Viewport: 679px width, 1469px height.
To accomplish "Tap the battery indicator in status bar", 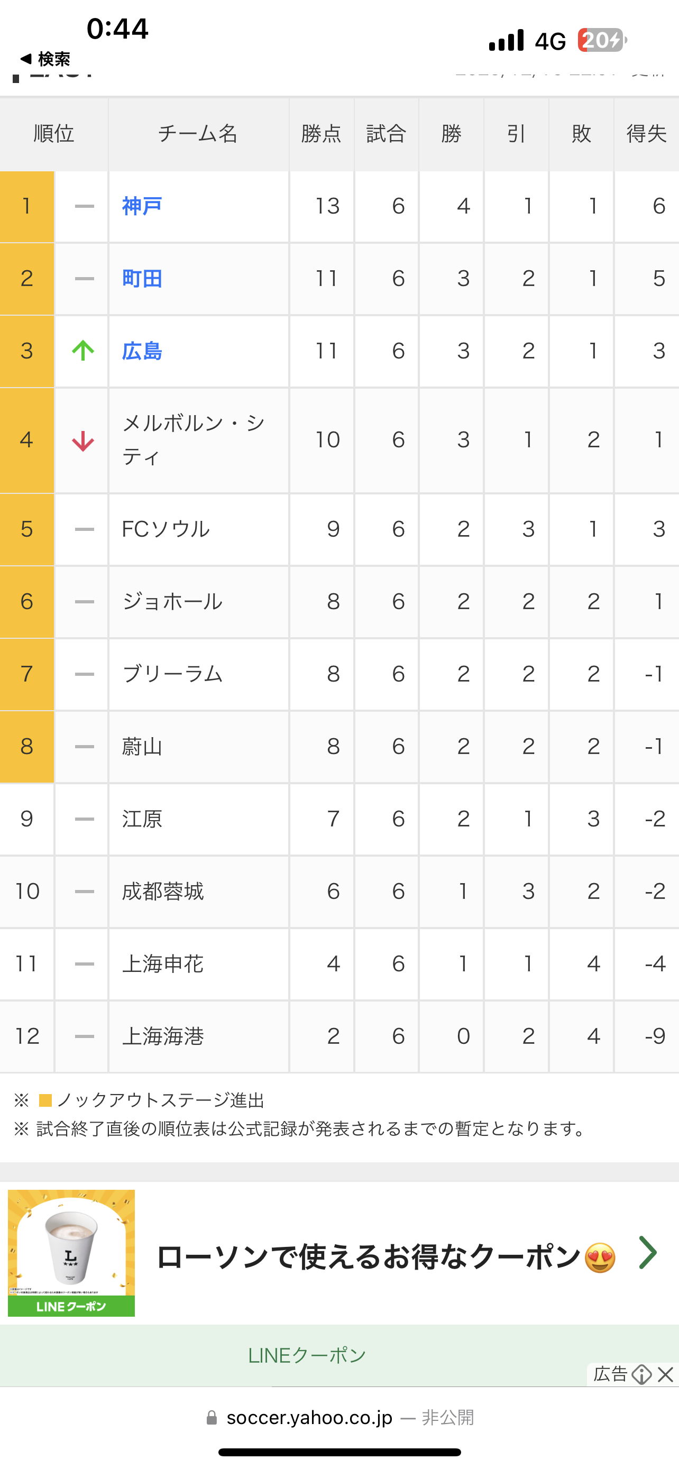I will 601,41.
